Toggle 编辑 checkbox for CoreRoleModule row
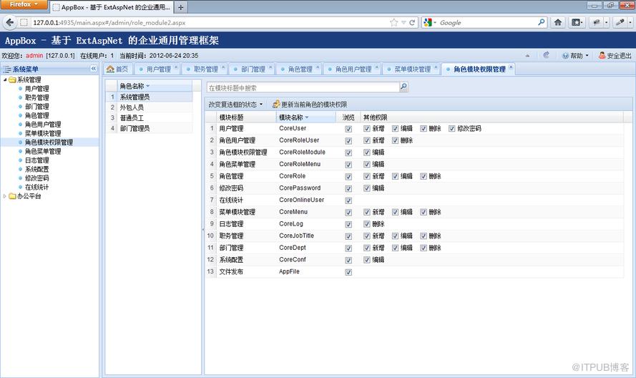The image size is (636, 378). click(x=367, y=152)
